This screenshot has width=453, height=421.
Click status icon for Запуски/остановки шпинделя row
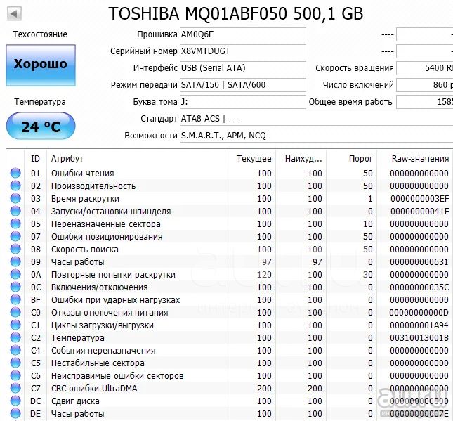click(15, 211)
